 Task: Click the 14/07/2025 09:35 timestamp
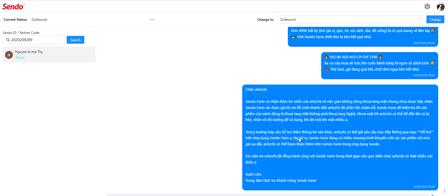[424, 75]
